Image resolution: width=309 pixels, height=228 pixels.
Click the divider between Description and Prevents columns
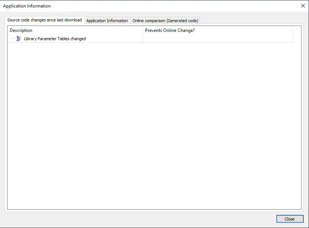[143, 30]
